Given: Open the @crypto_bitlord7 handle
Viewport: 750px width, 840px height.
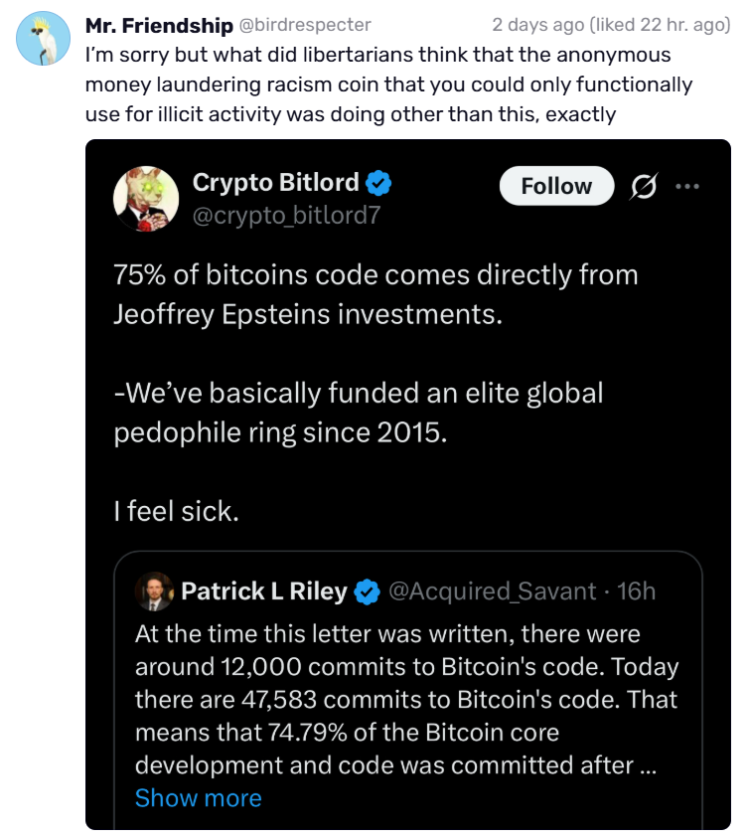Looking at the screenshot, I should (286, 216).
